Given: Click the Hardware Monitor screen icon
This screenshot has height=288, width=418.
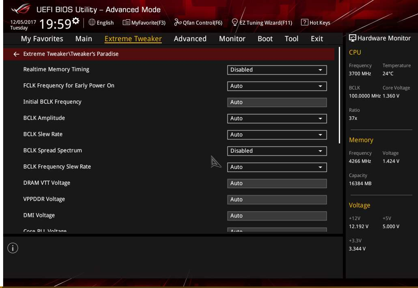Looking at the screenshot, I should 353,38.
